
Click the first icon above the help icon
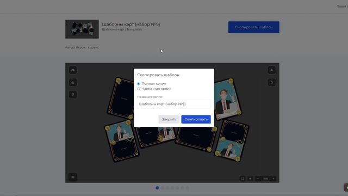coord(73,70)
